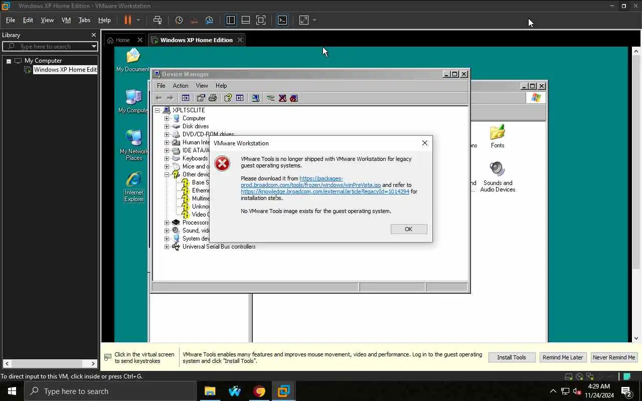Click the Remind Me Later button

563,357
